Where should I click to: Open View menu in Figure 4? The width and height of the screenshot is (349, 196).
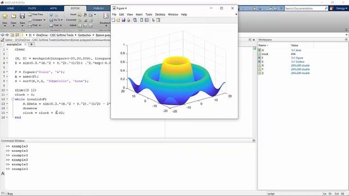(130, 15)
